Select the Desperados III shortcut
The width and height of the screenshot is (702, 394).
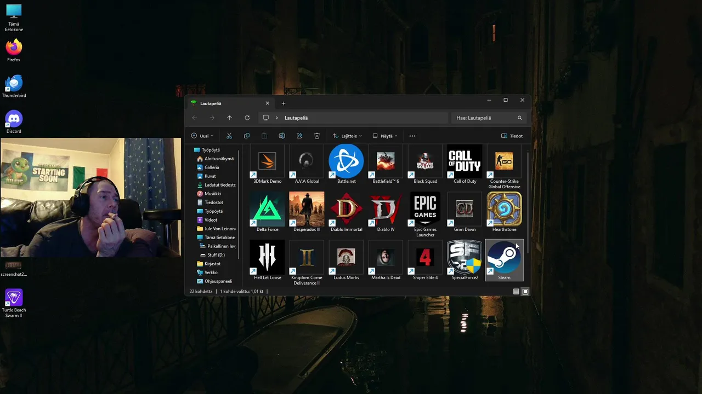[x=307, y=212]
